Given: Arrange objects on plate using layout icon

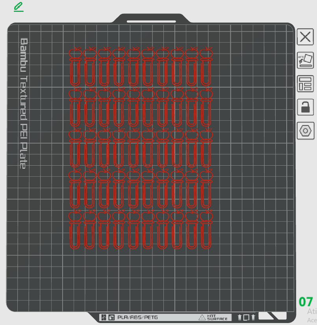Looking at the screenshot, I should pos(306,84).
